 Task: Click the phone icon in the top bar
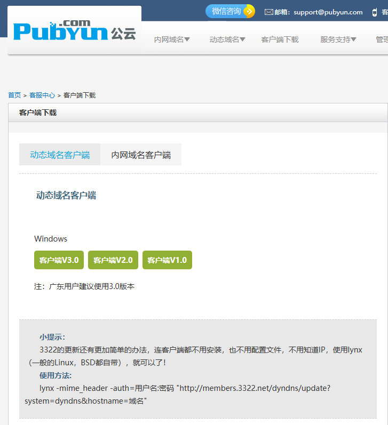click(375, 12)
